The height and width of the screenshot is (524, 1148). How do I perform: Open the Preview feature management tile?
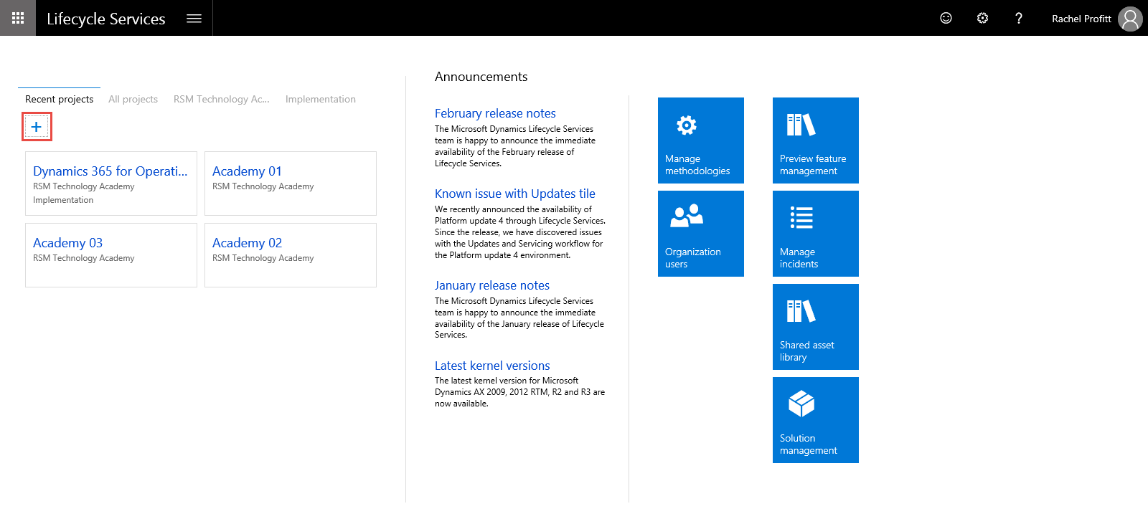[816, 140]
